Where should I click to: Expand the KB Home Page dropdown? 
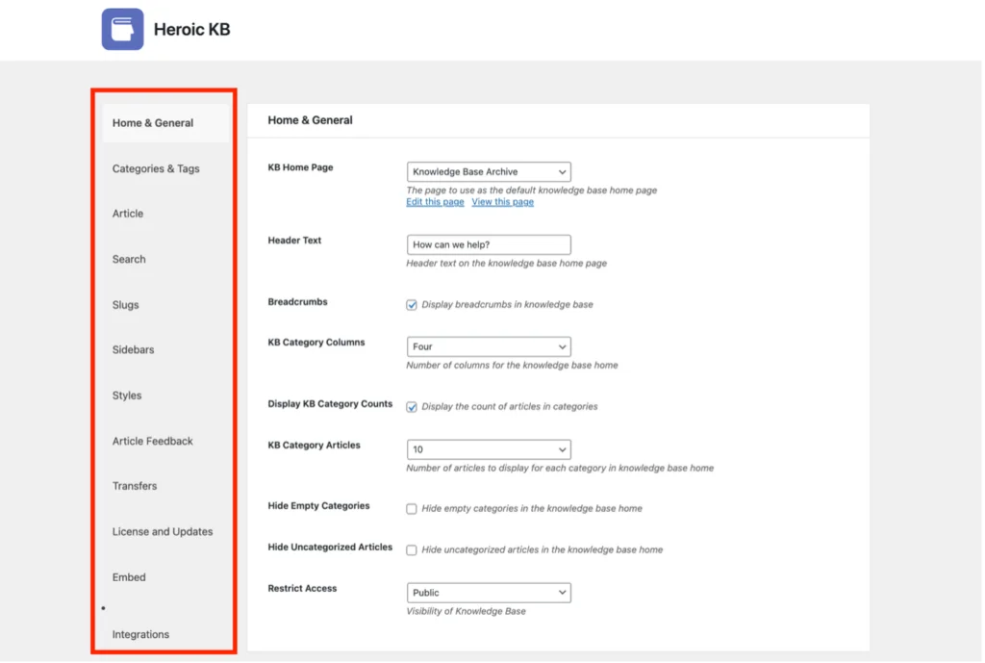tap(489, 171)
